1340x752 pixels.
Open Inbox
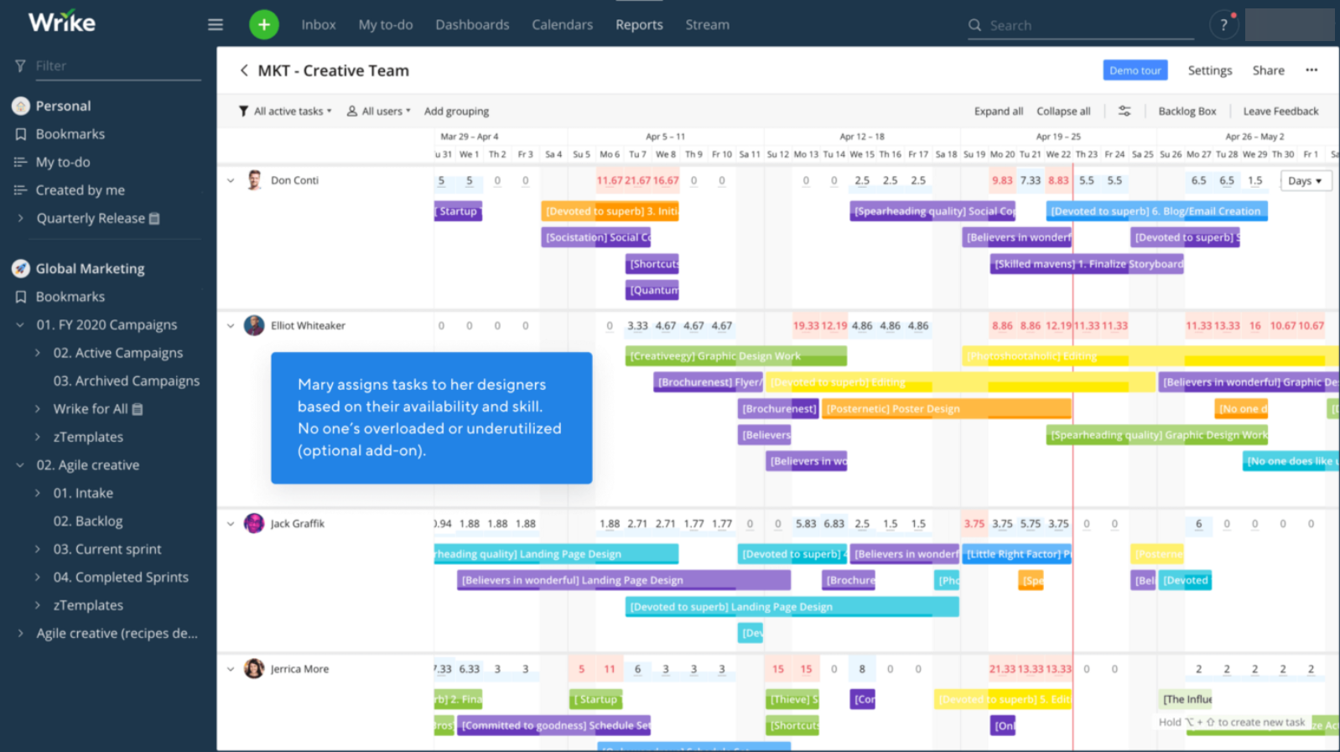point(319,25)
